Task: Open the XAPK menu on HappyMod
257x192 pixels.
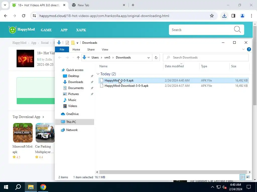Action: [81, 30]
